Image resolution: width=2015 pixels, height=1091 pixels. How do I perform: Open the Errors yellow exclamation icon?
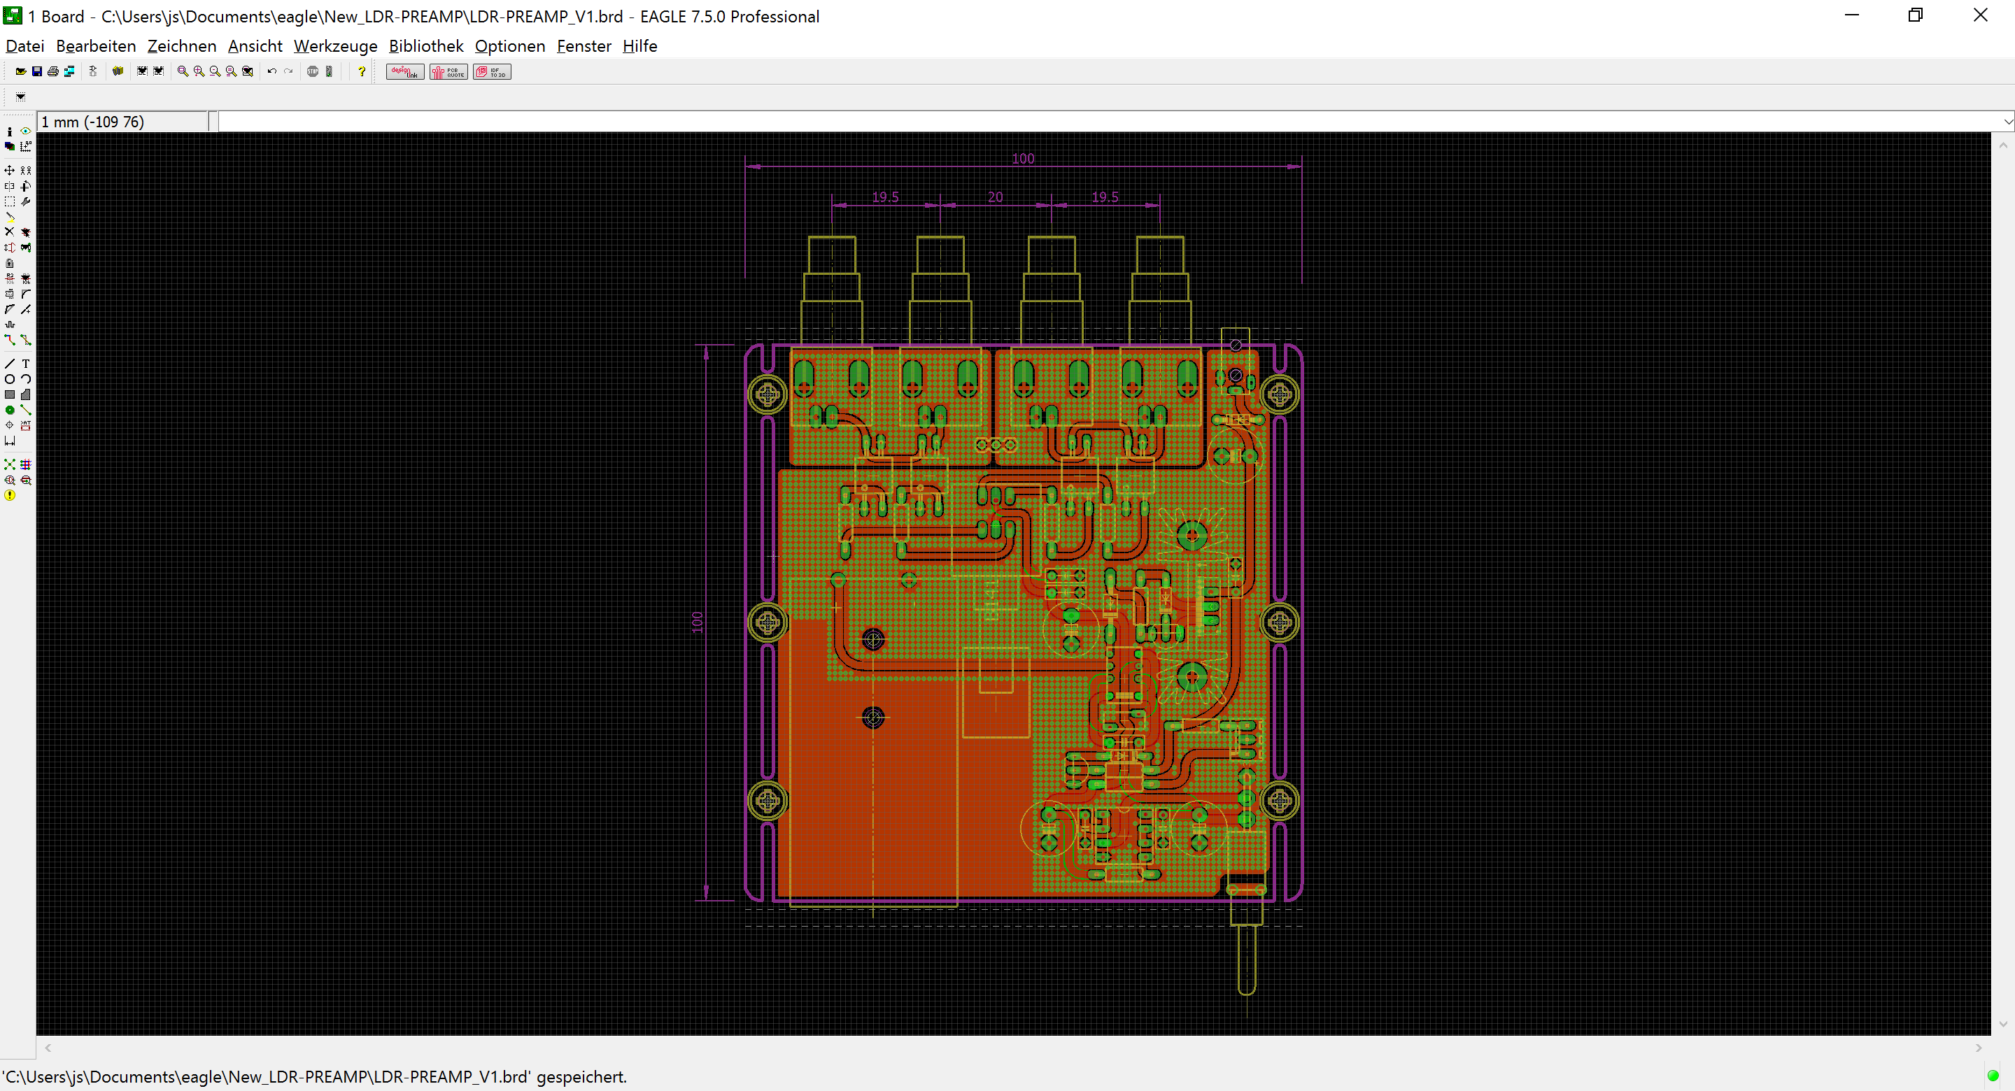pos(9,496)
